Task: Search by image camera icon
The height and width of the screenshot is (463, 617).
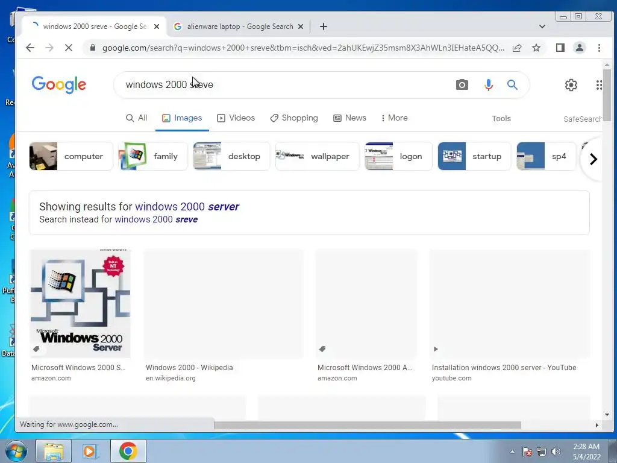Action: tap(462, 84)
